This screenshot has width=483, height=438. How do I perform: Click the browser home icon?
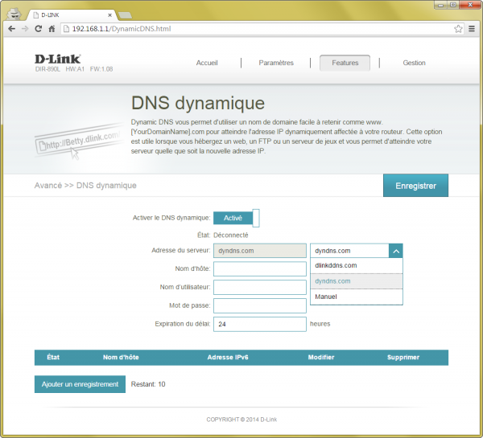(x=52, y=29)
